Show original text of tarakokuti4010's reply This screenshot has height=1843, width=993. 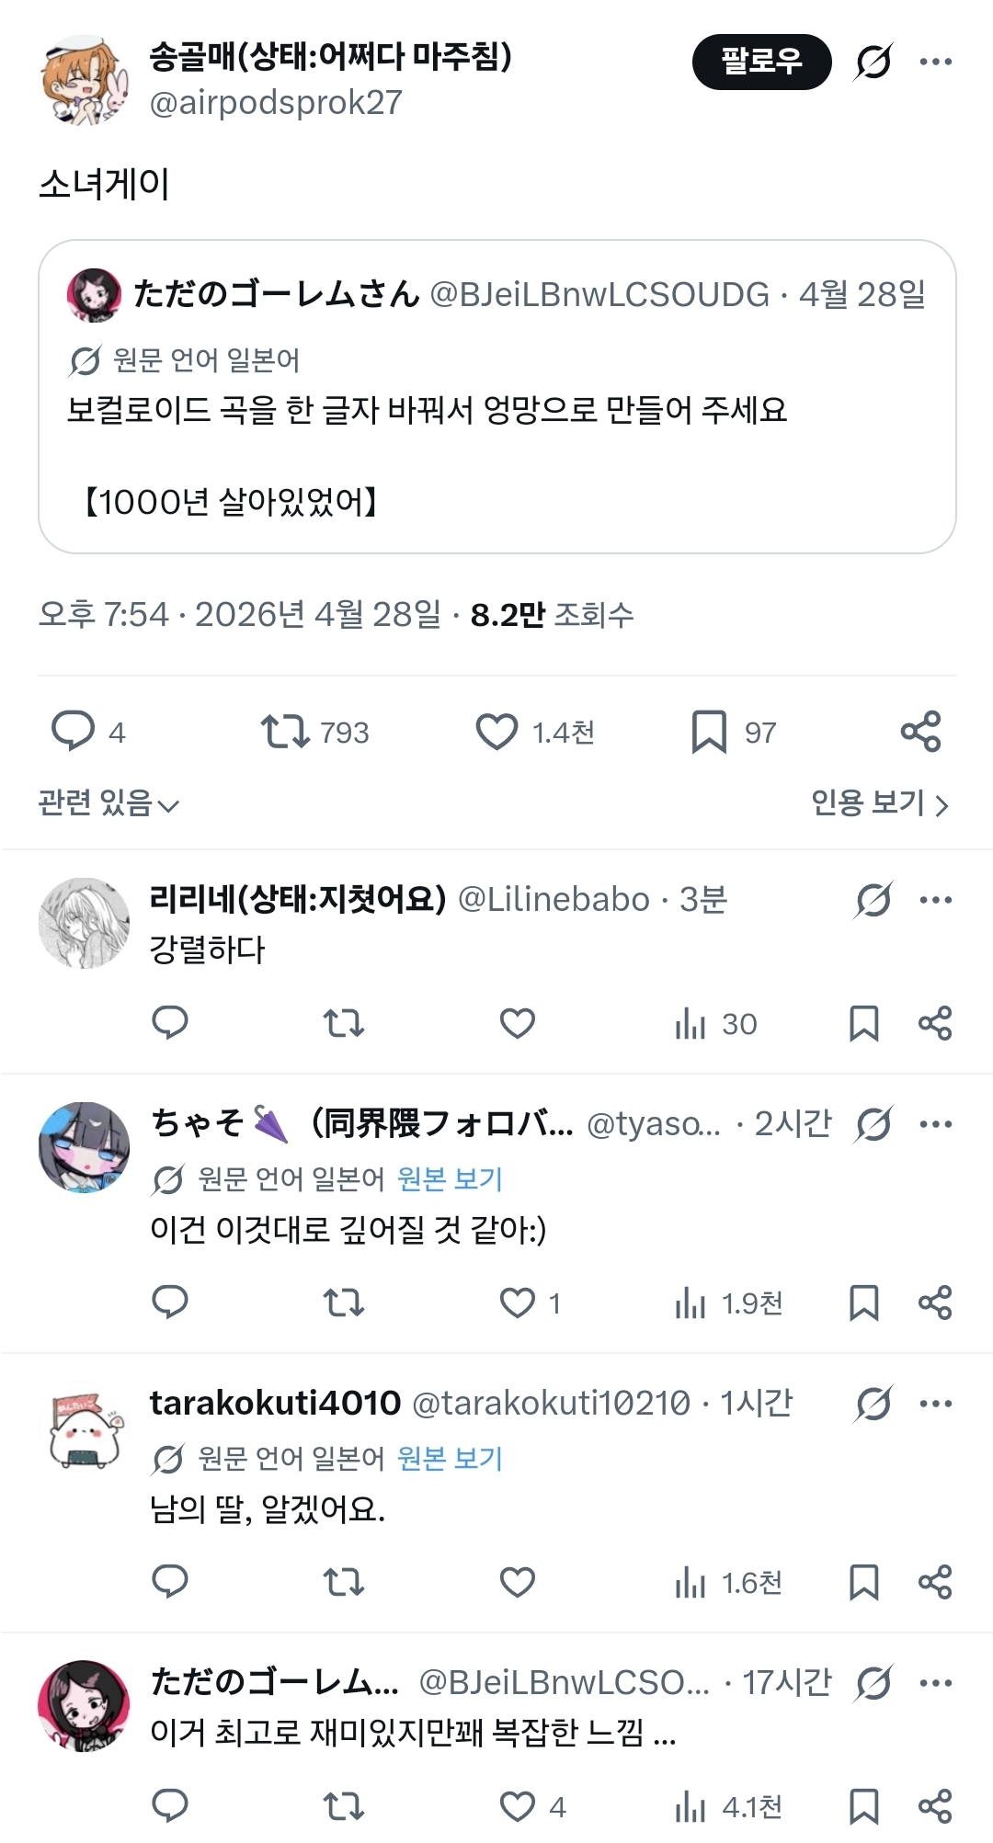click(x=450, y=1458)
